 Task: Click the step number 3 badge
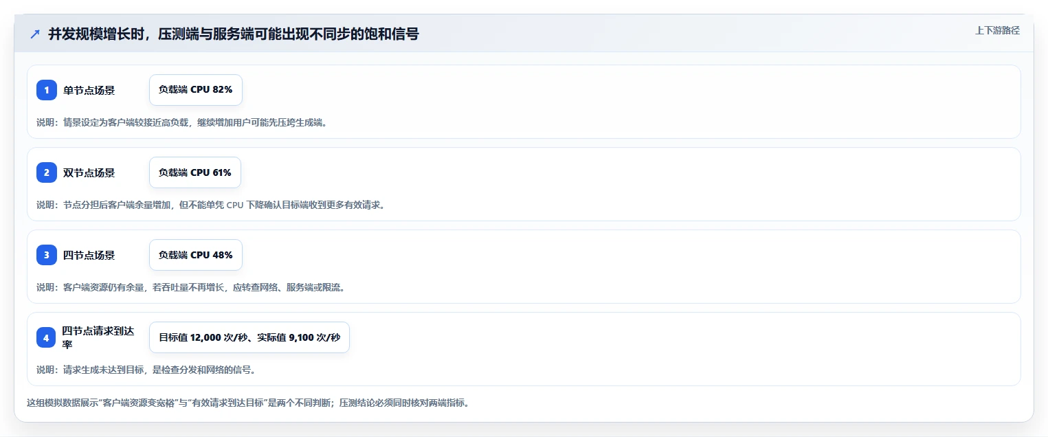[47, 255]
